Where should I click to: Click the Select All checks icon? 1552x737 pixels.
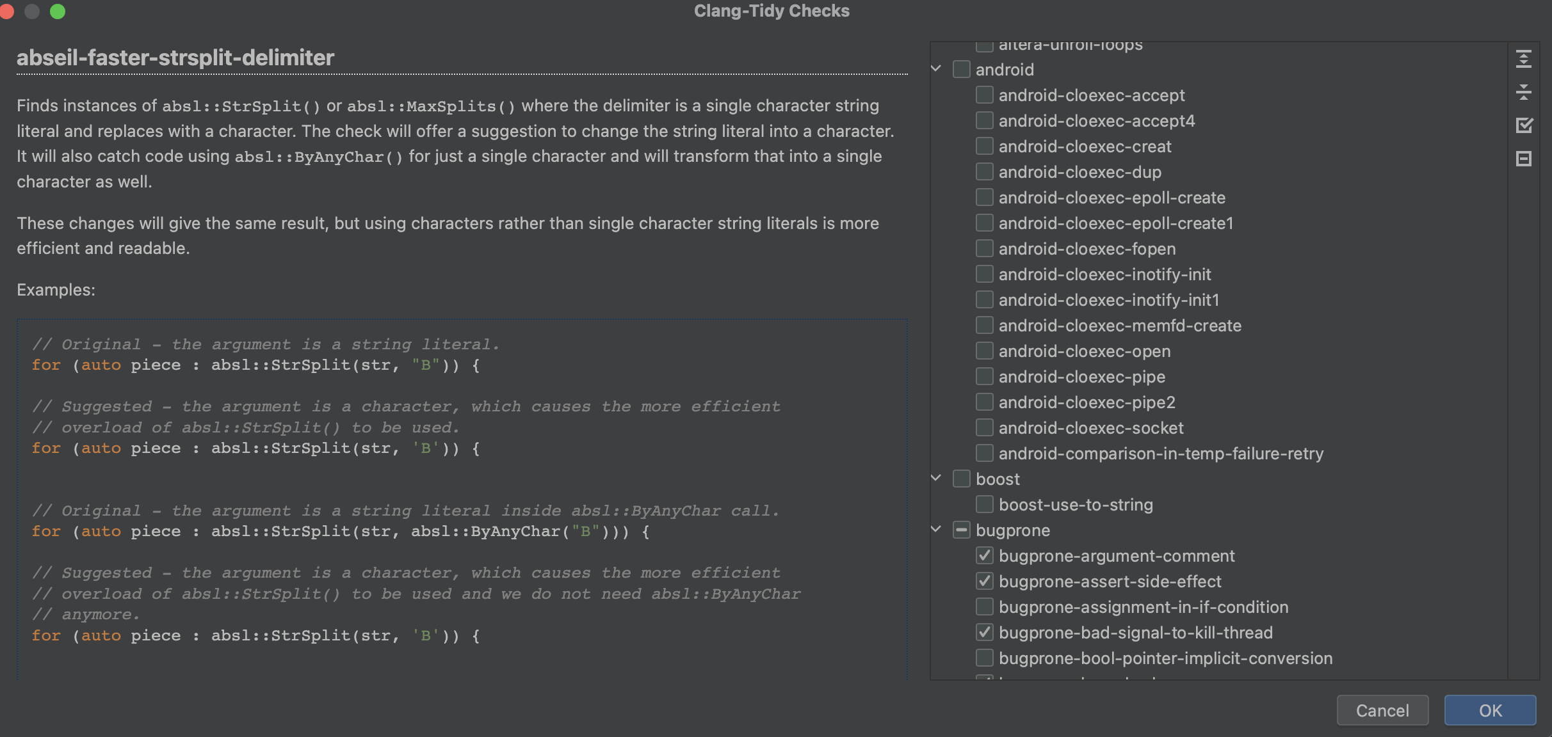(1524, 125)
